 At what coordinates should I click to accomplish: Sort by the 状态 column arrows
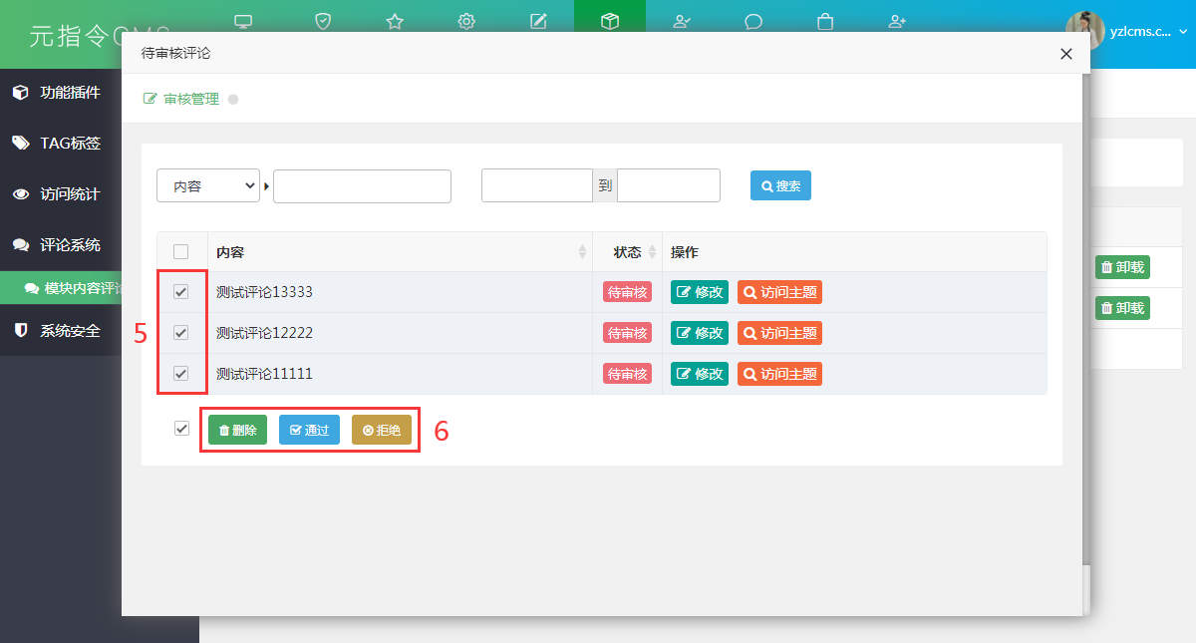click(653, 252)
